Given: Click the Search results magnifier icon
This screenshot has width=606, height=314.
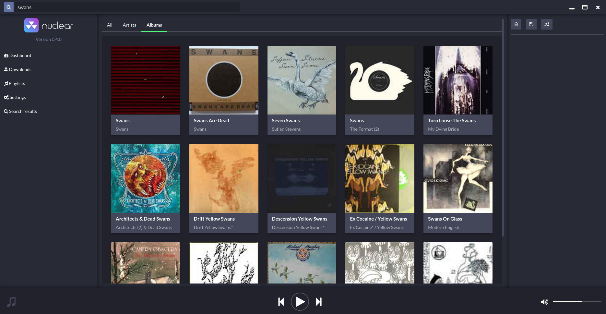Looking at the screenshot, I should tap(6, 111).
